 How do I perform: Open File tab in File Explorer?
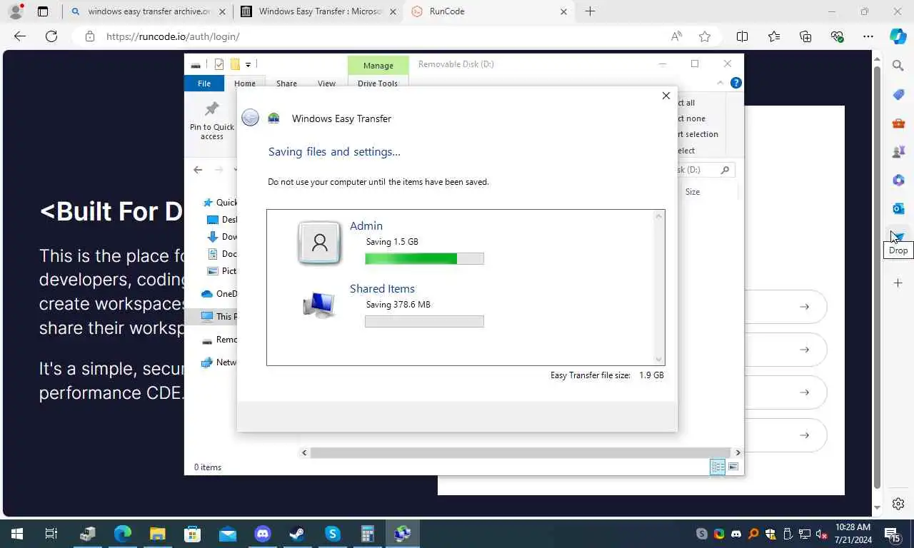[204, 83]
